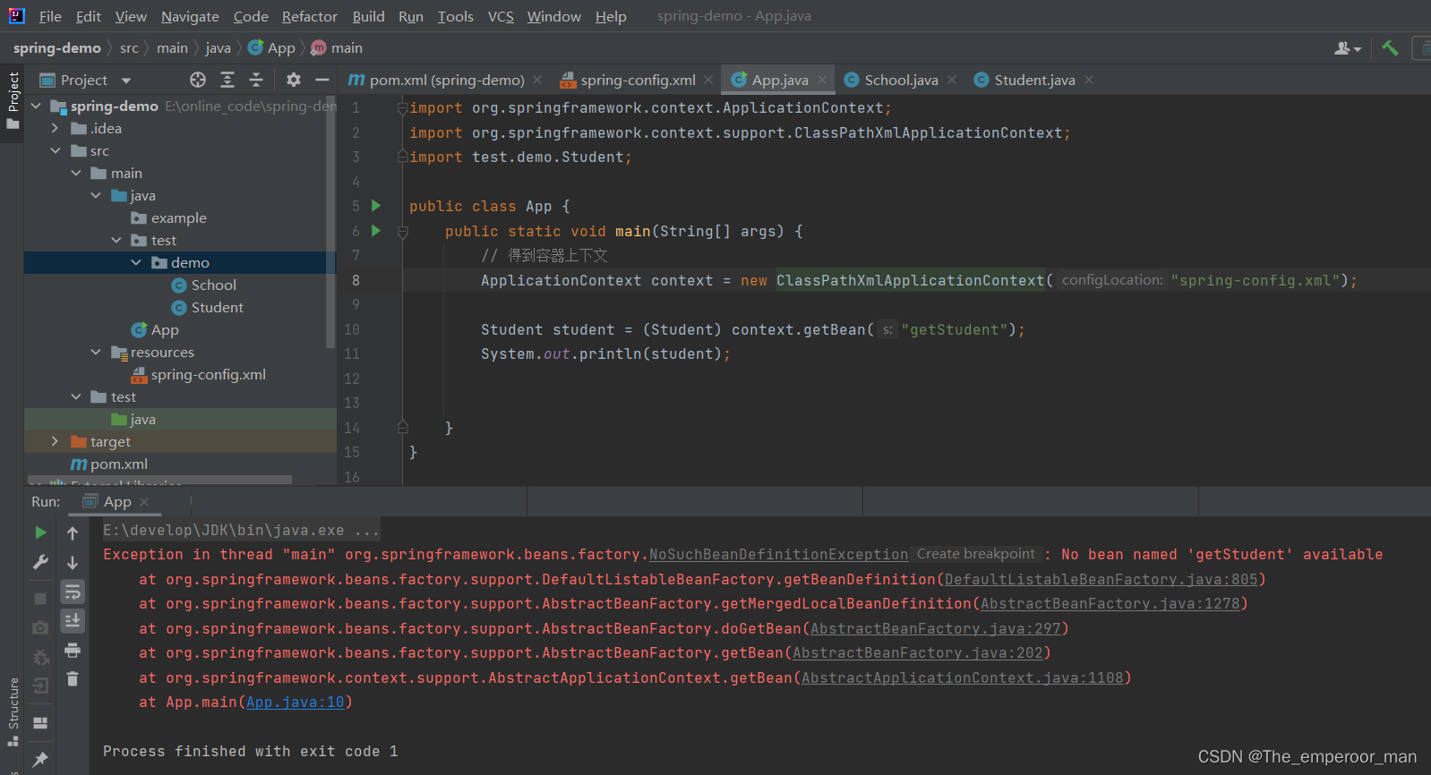This screenshot has height=775, width=1431.
Task: Collapse the resources folder
Action: (x=96, y=352)
